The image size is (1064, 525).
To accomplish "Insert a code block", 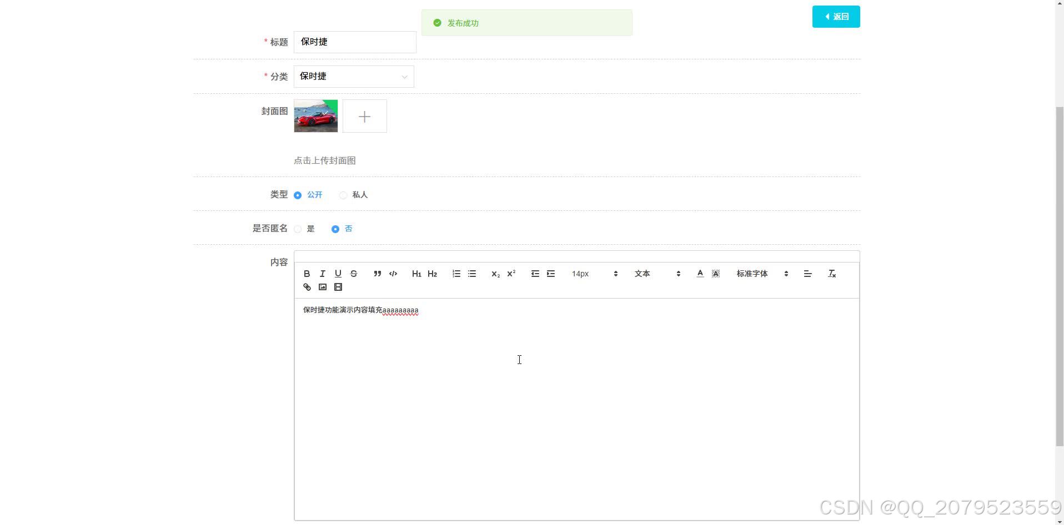I will [393, 274].
